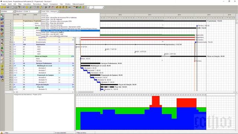Collapse the ADM group row

pos(12,28)
